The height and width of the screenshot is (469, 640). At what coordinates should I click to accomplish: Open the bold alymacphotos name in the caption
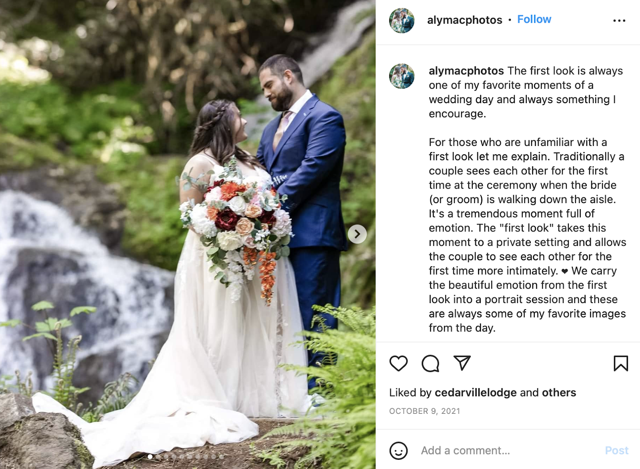coord(466,71)
